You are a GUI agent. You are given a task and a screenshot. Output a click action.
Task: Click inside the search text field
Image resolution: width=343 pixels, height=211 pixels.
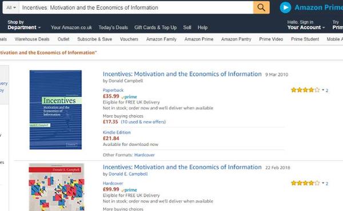point(136,7)
